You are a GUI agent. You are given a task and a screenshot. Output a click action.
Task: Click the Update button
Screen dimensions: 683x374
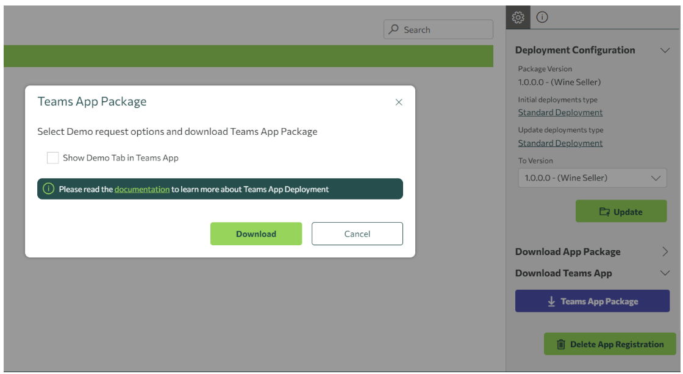click(x=621, y=212)
